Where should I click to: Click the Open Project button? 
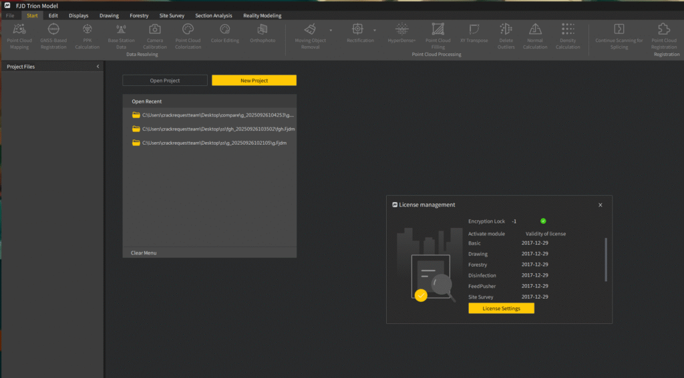(x=165, y=81)
